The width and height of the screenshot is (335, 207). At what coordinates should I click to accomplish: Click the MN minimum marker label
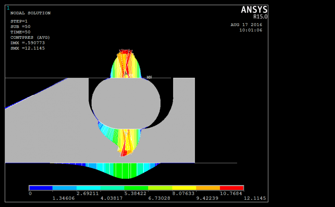(149, 77)
